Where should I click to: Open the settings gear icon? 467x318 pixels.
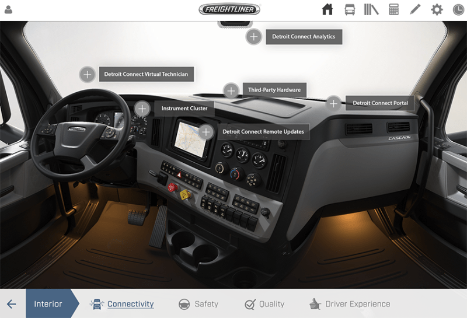(437, 9)
